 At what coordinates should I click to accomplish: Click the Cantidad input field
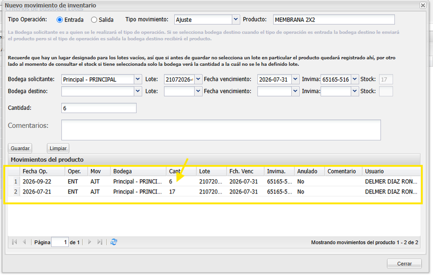(99, 108)
